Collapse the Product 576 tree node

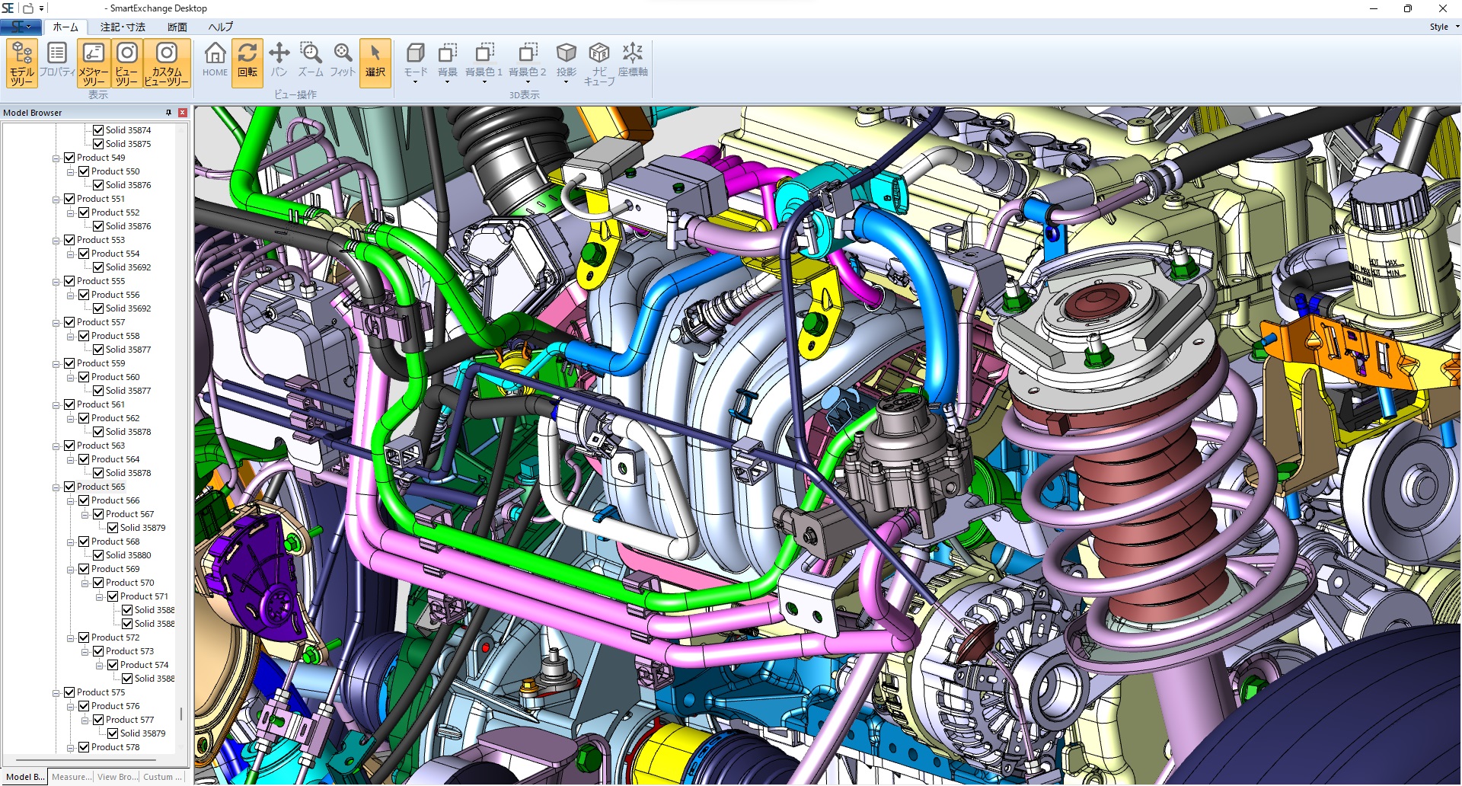pyautogui.click(x=70, y=707)
